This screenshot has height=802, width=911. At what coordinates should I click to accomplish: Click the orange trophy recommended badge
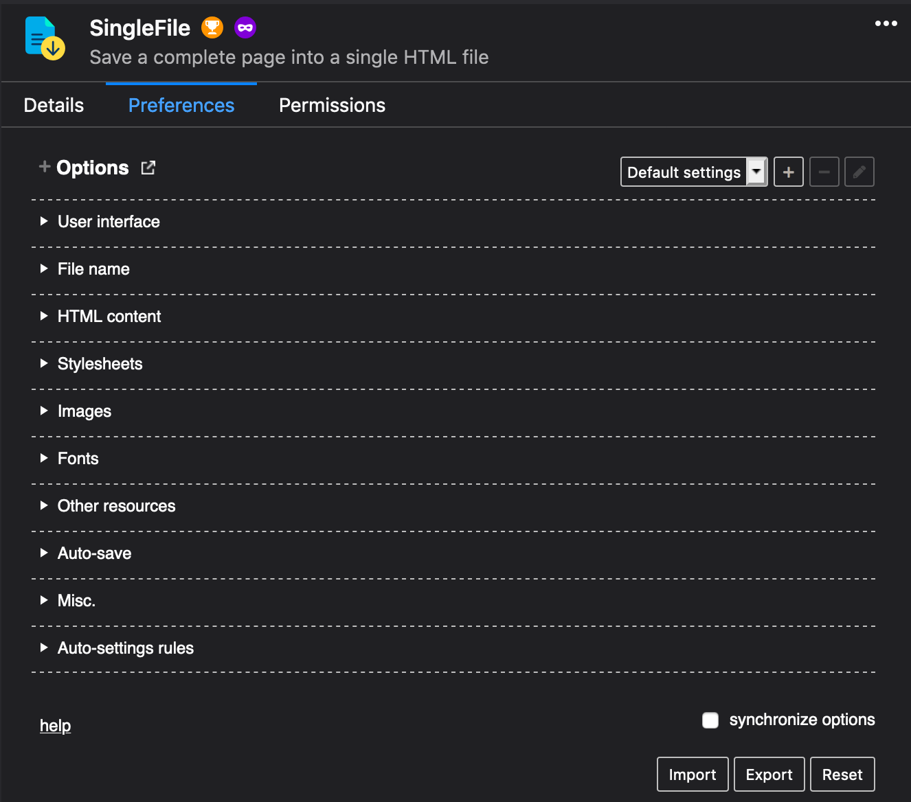coord(212,27)
